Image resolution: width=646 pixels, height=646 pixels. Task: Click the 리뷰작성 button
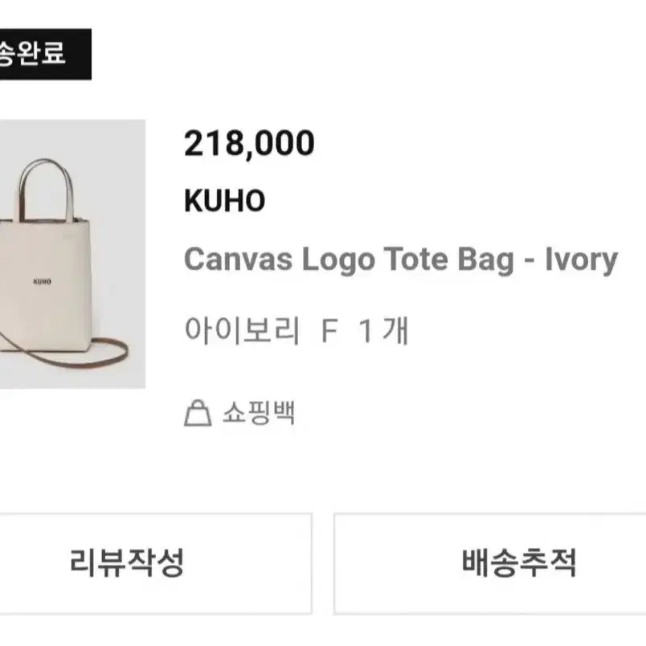tap(156, 563)
